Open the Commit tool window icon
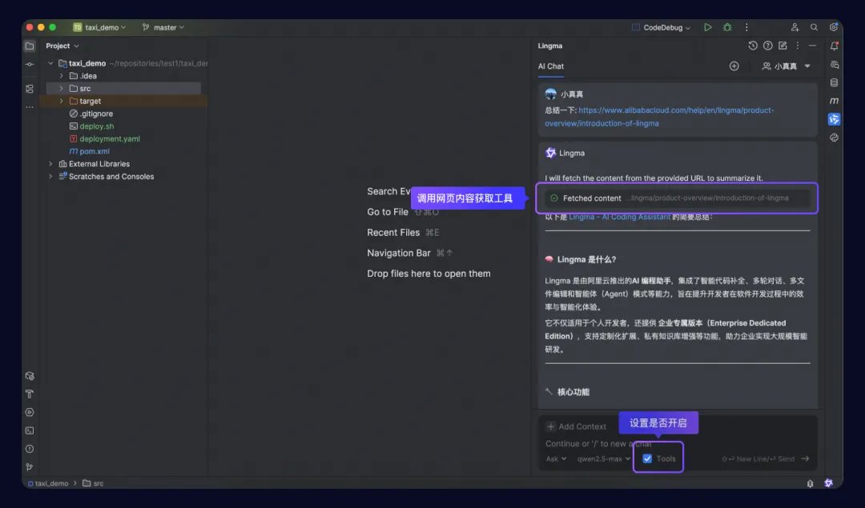Screen dimensions: 865x508 [x=30, y=65]
